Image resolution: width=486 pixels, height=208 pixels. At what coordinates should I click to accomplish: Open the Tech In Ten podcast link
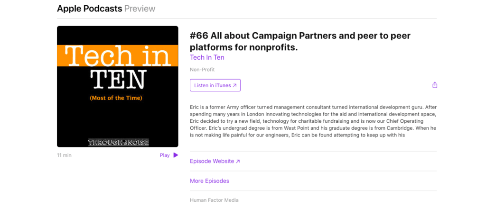click(x=207, y=57)
